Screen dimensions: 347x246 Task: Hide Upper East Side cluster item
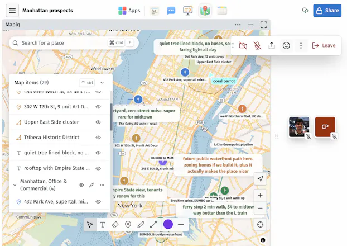98,122
